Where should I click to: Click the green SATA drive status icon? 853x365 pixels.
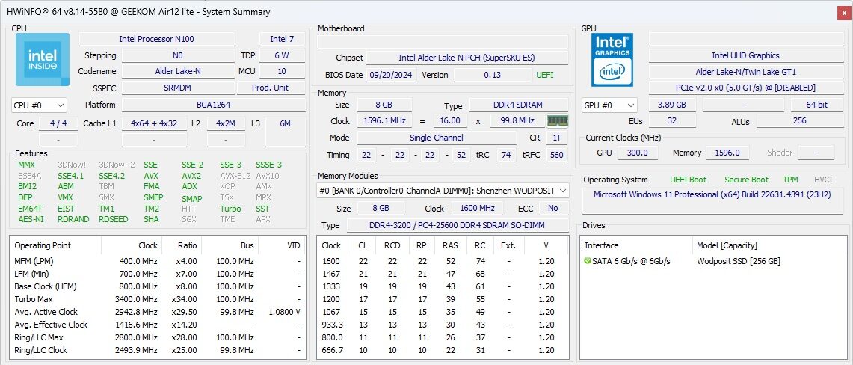tap(588, 261)
